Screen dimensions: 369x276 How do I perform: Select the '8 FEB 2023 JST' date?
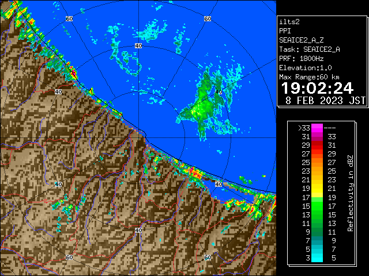tap(325, 101)
